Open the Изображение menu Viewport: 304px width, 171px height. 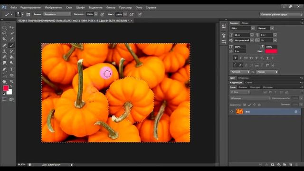[x=53, y=8]
